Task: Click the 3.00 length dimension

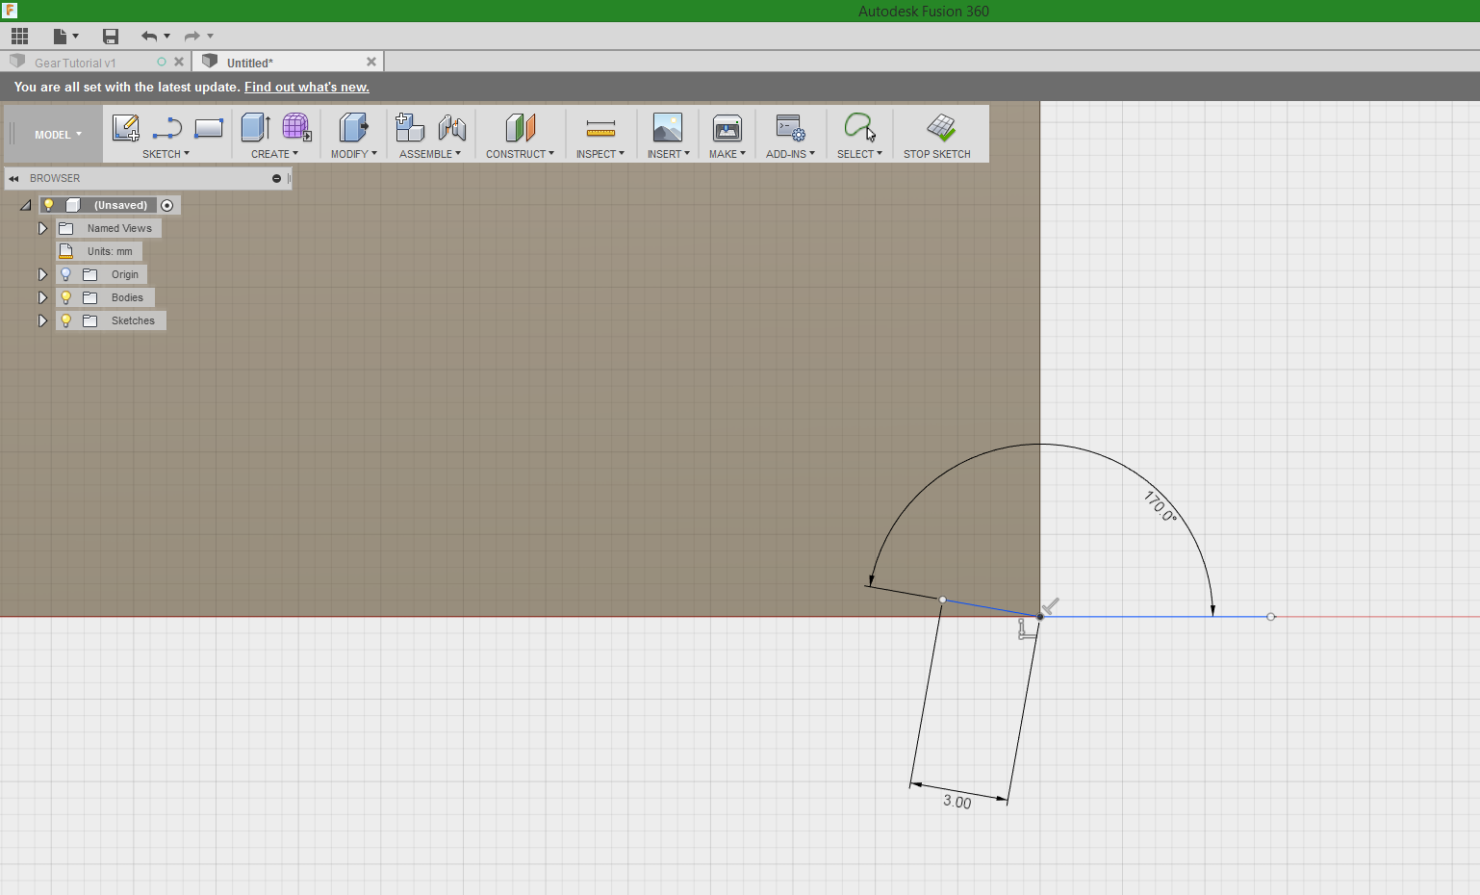Action: click(957, 802)
